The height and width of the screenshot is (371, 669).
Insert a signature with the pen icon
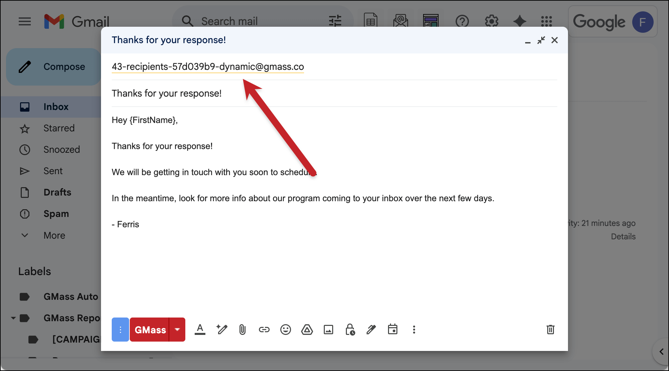(x=371, y=330)
